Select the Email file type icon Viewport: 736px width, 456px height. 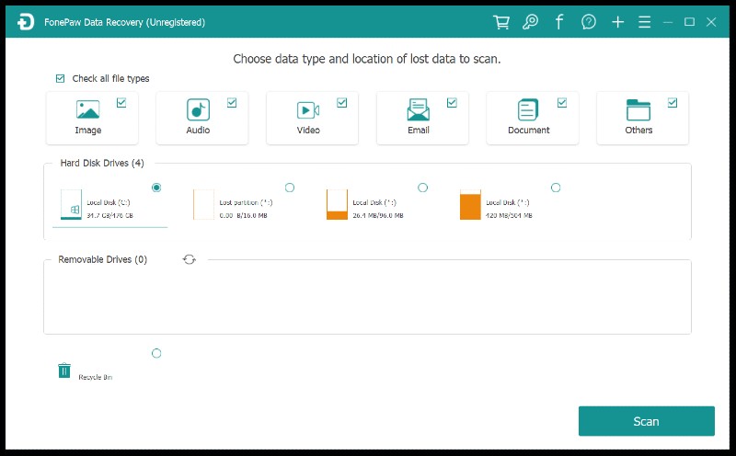(x=419, y=109)
